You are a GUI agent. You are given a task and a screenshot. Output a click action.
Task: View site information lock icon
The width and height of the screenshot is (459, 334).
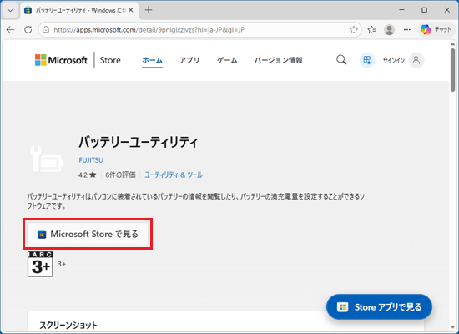[46, 29]
